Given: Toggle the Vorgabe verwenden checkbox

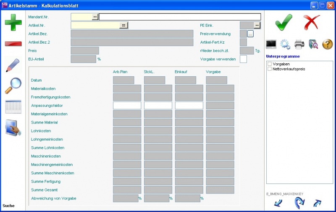Looking at the screenshot, I should [x=243, y=59].
